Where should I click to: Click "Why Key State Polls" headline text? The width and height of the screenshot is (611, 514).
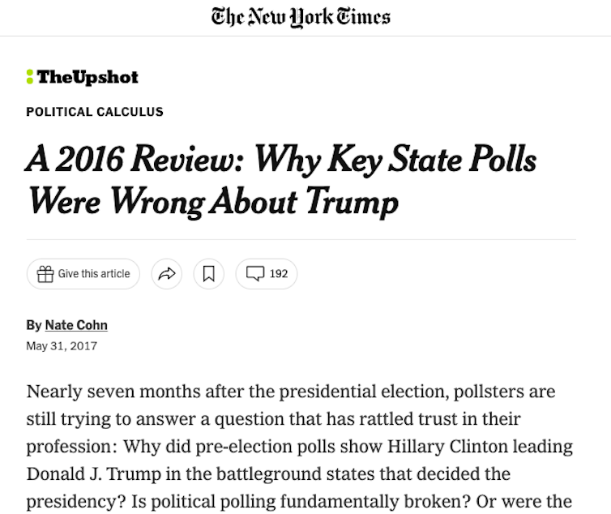pyautogui.click(x=395, y=160)
